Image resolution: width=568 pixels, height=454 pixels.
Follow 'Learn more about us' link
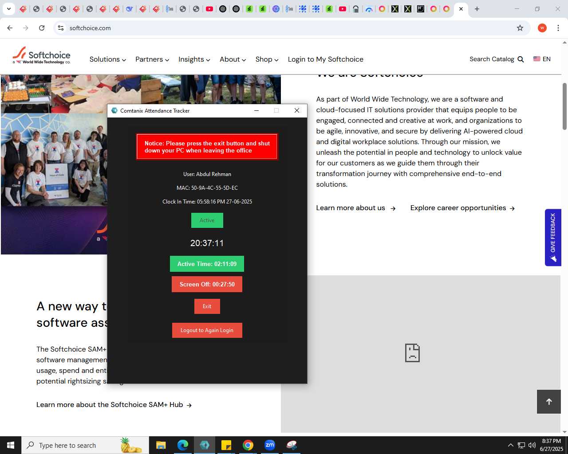coord(355,208)
